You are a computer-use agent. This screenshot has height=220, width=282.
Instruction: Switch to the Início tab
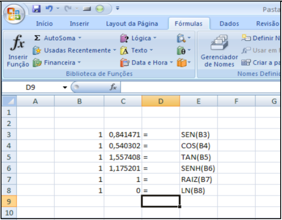coord(44,24)
